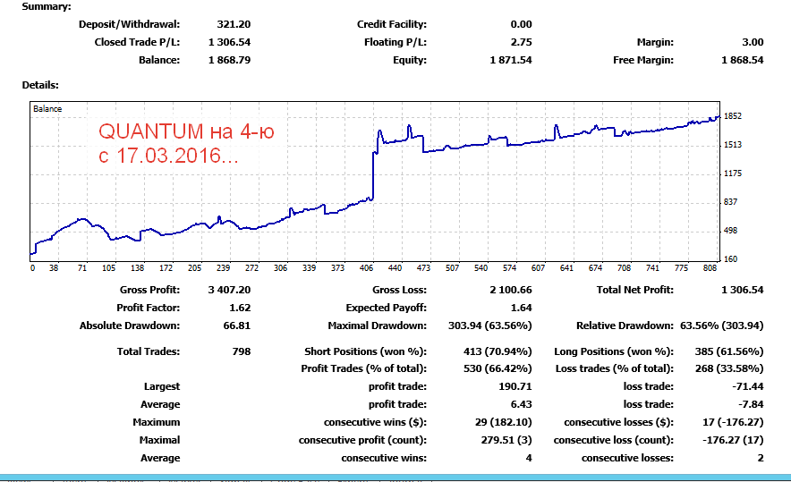
Task: Click the Expected Payoff label
Action: [x=387, y=308]
